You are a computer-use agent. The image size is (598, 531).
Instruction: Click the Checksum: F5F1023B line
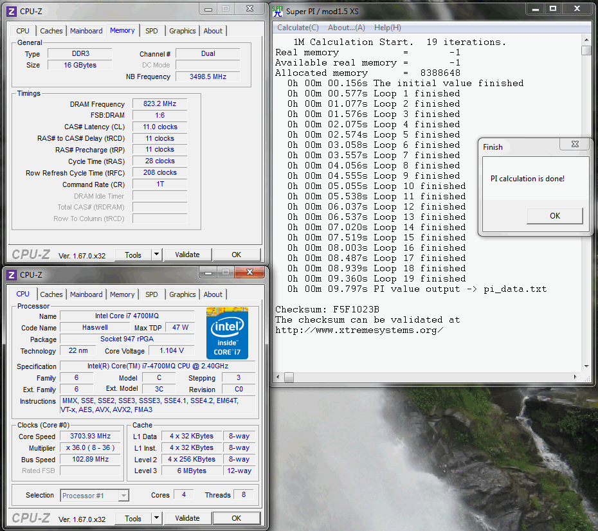pos(327,309)
